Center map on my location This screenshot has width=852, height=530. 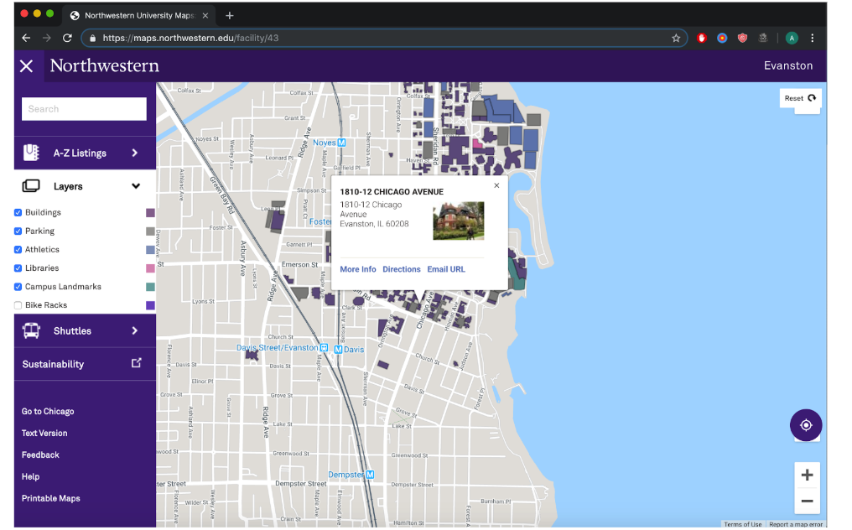[806, 425]
